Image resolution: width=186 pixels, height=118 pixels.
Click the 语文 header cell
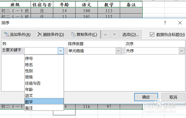coord(86,5)
